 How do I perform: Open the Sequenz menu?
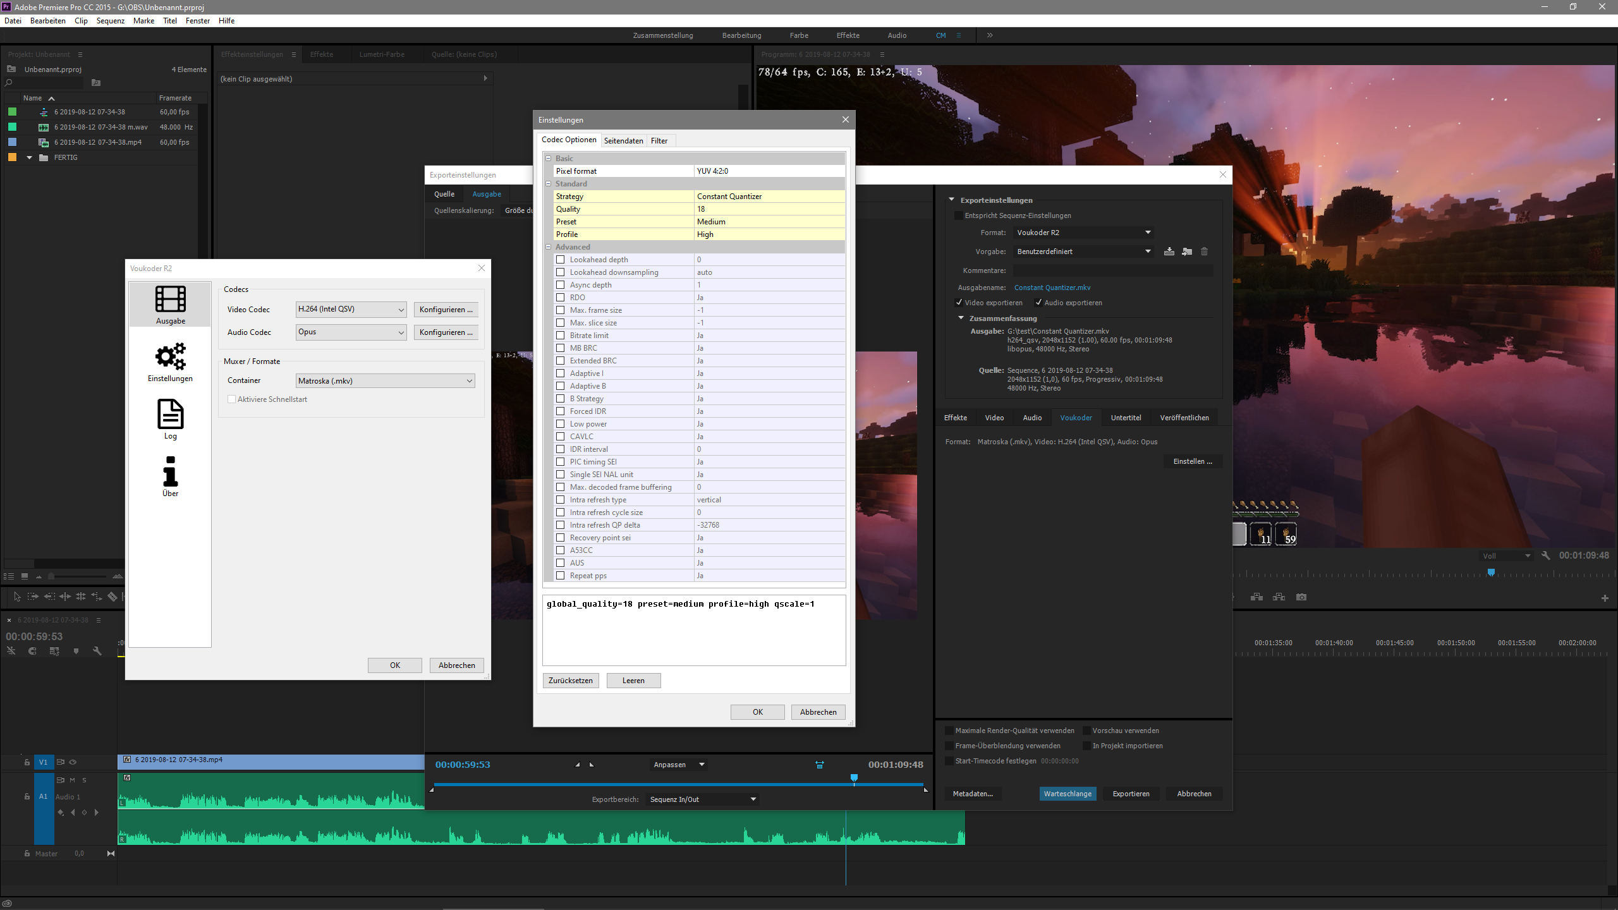[110, 21]
